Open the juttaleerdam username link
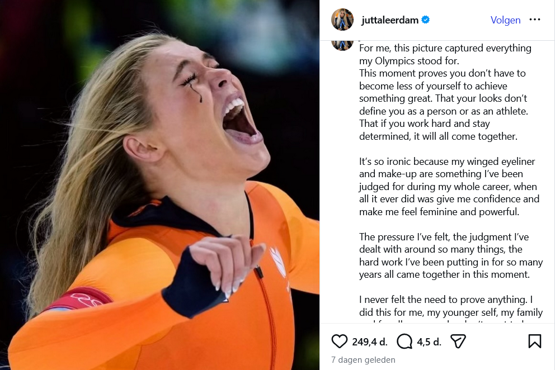This screenshot has height=370, width=555. click(x=390, y=20)
